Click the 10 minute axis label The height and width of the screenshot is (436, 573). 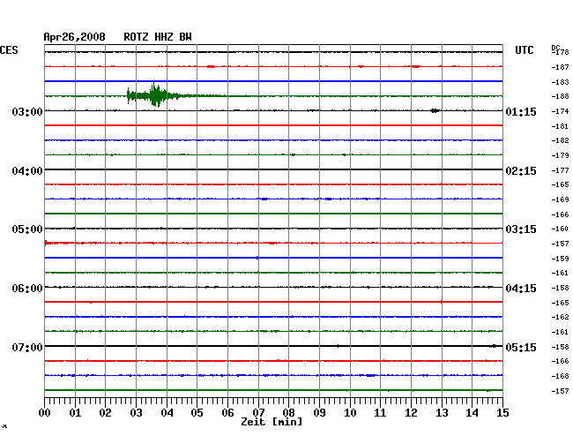(x=350, y=413)
